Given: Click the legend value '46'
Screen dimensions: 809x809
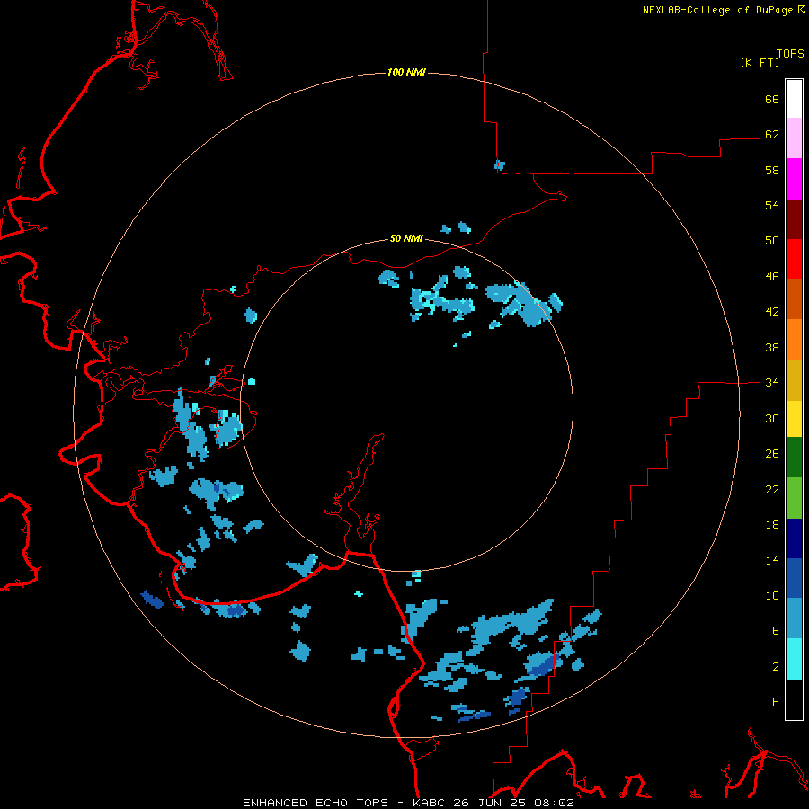Looking at the screenshot, I should pyautogui.click(x=772, y=277).
